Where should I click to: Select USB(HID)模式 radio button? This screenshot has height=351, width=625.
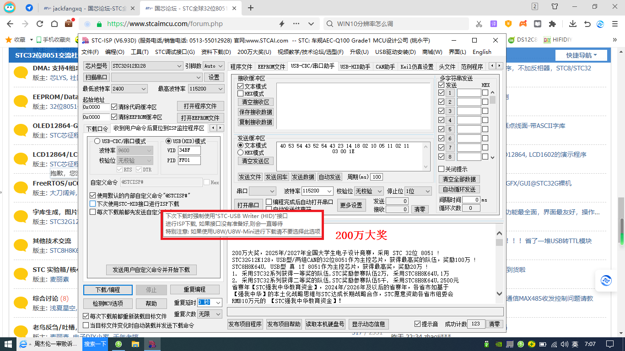point(169,141)
